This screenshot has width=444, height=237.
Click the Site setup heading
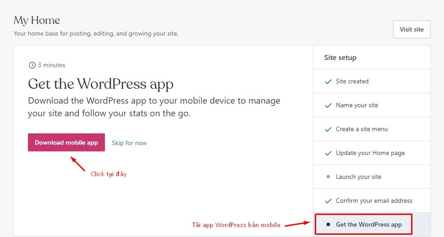(x=340, y=58)
